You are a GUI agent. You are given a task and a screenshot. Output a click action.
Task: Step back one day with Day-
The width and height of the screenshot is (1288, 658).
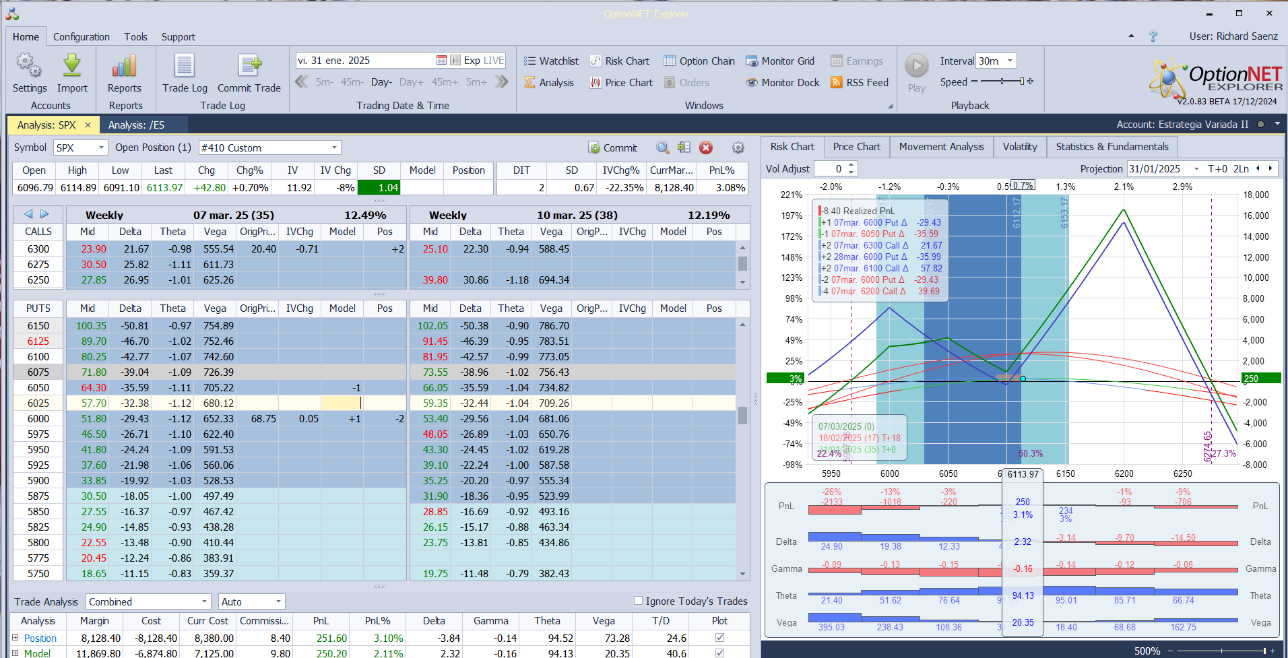click(x=381, y=82)
